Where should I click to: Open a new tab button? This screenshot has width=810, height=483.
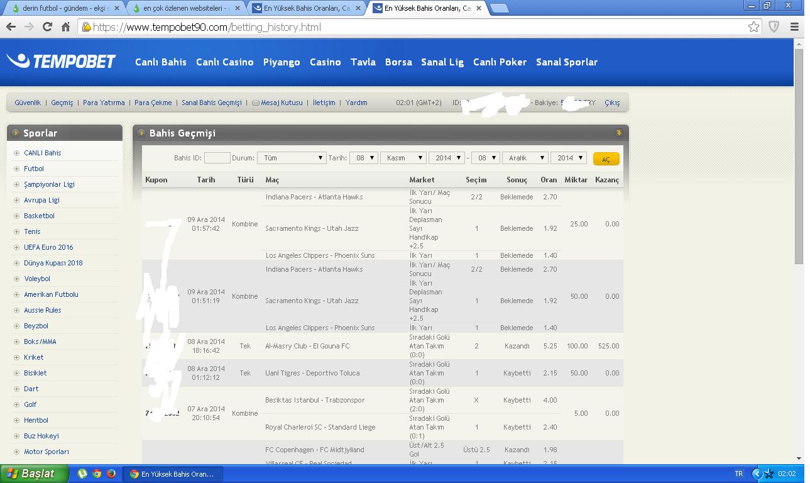[x=499, y=8]
